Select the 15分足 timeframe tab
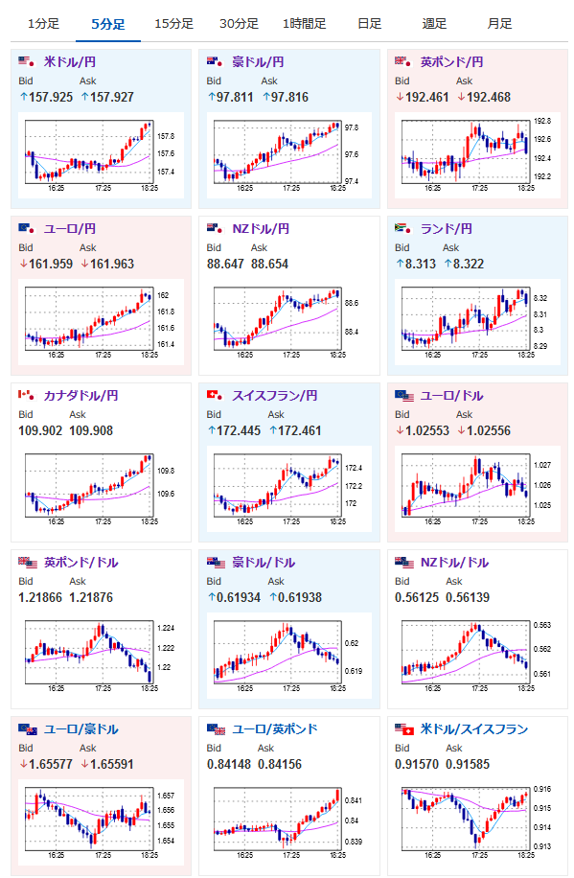The image size is (574, 878). pyautogui.click(x=173, y=24)
